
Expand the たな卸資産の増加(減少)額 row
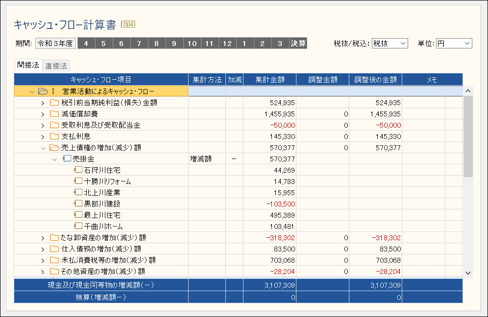pyautogui.click(x=43, y=238)
